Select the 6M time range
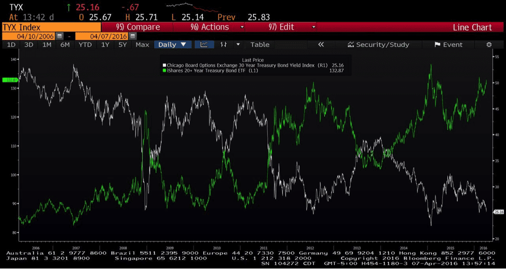The width and height of the screenshot is (506, 269). 65,45
